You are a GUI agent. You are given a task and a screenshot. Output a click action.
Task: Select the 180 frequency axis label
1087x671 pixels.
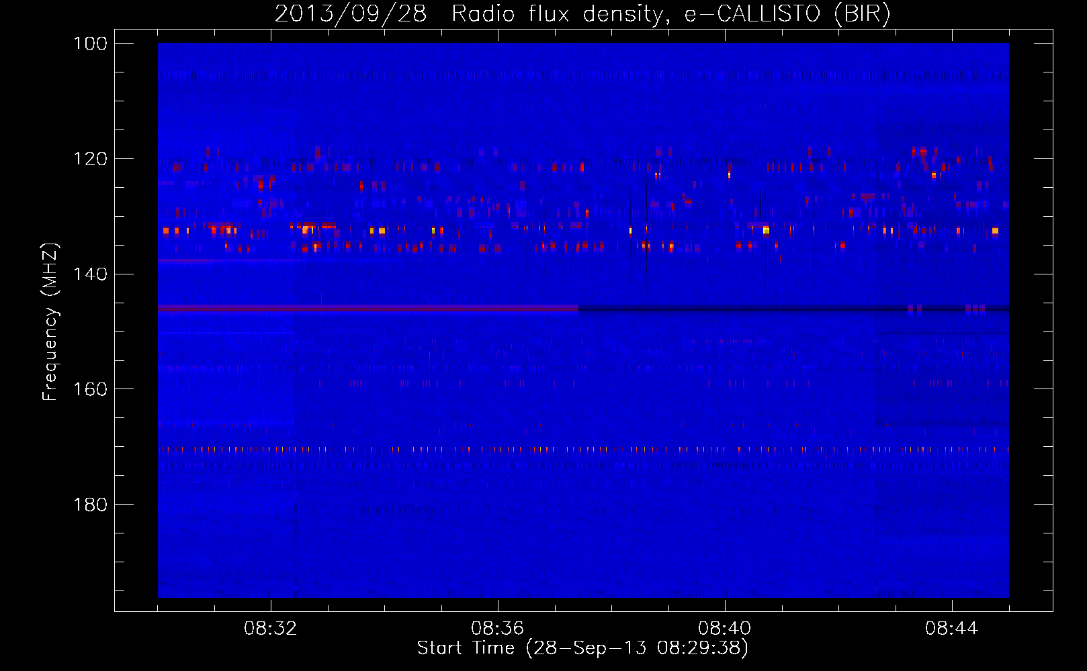coord(90,505)
